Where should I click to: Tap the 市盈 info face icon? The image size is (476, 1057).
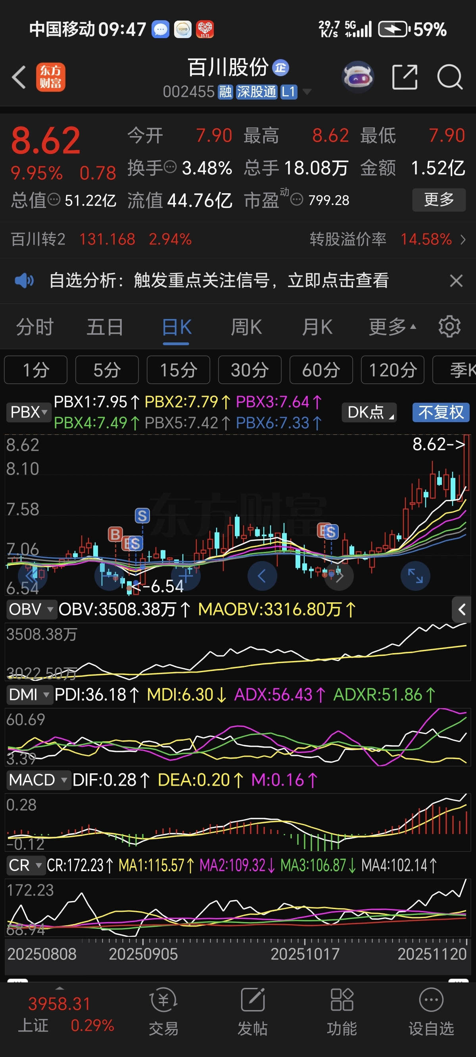296,200
